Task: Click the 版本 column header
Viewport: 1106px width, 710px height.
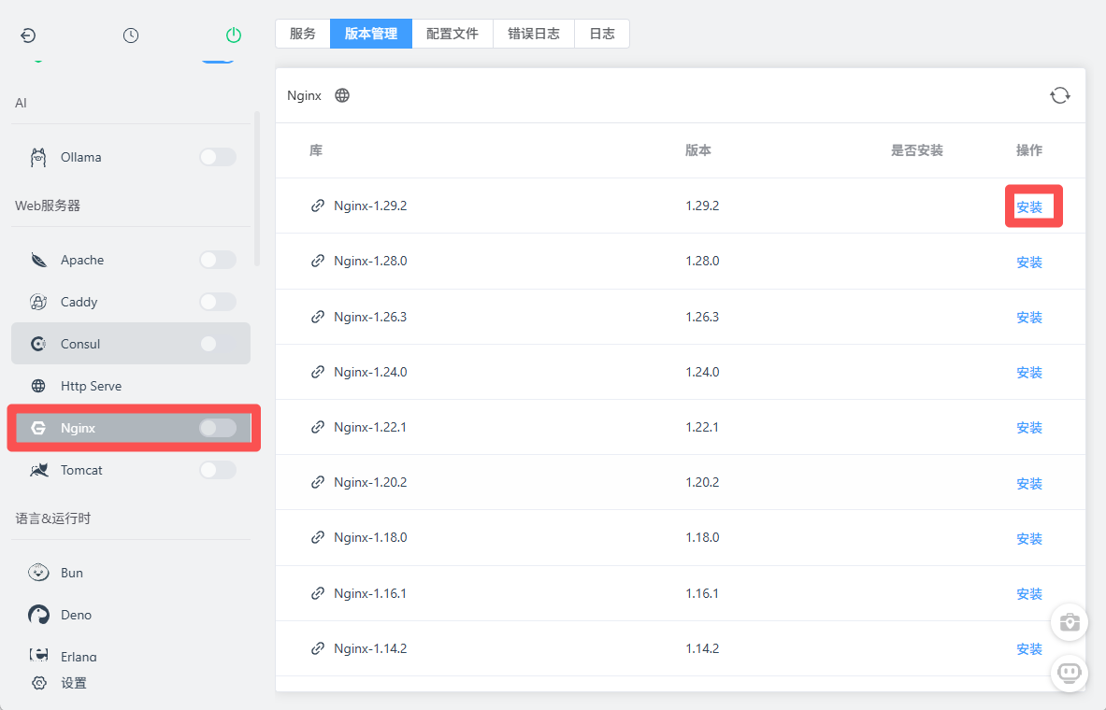Action: click(x=698, y=150)
